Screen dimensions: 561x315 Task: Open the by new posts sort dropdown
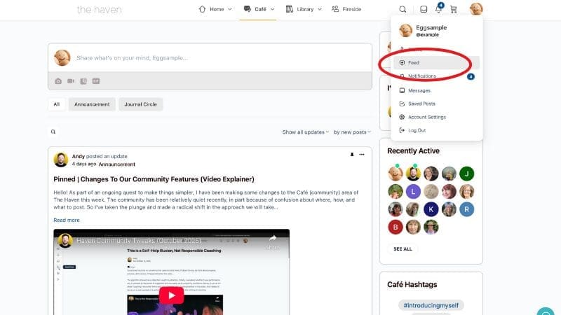(x=352, y=132)
